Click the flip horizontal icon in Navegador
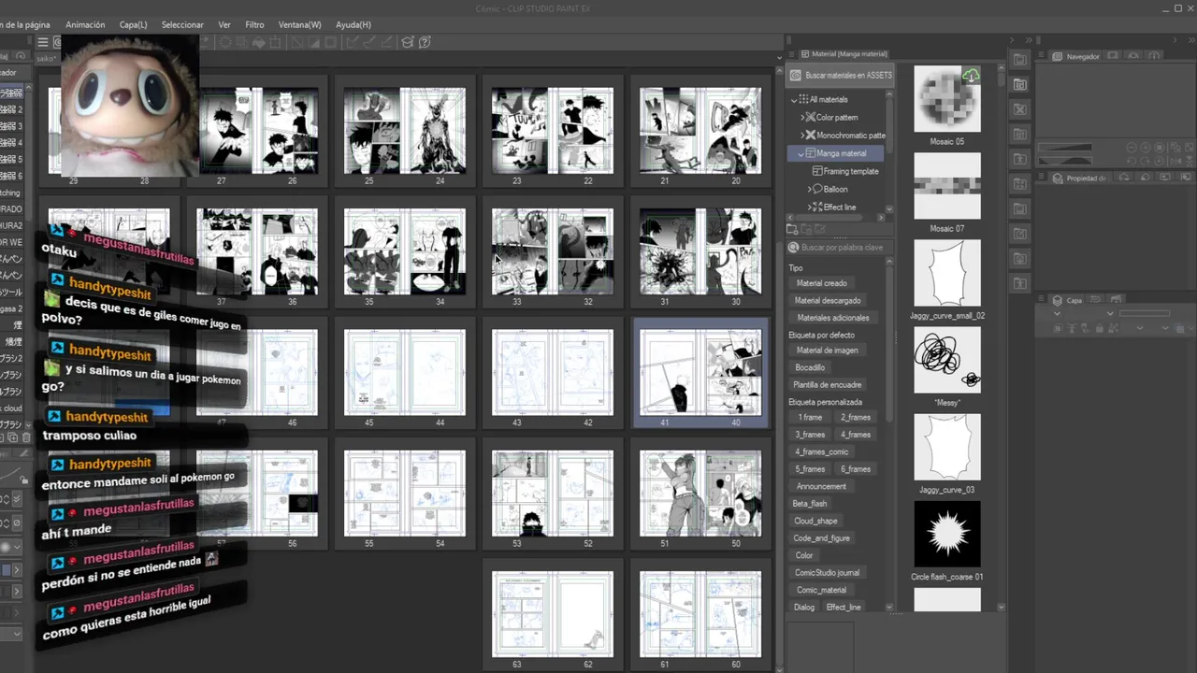This screenshot has height=673, width=1197. point(1175,161)
